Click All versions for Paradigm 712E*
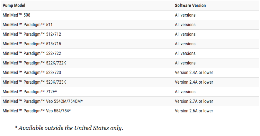The width and height of the screenshot is (260, 136). (185, 92)
